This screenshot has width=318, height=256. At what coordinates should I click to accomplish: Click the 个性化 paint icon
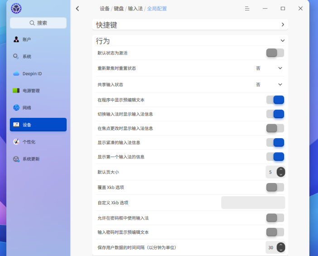tap(16, 141)
